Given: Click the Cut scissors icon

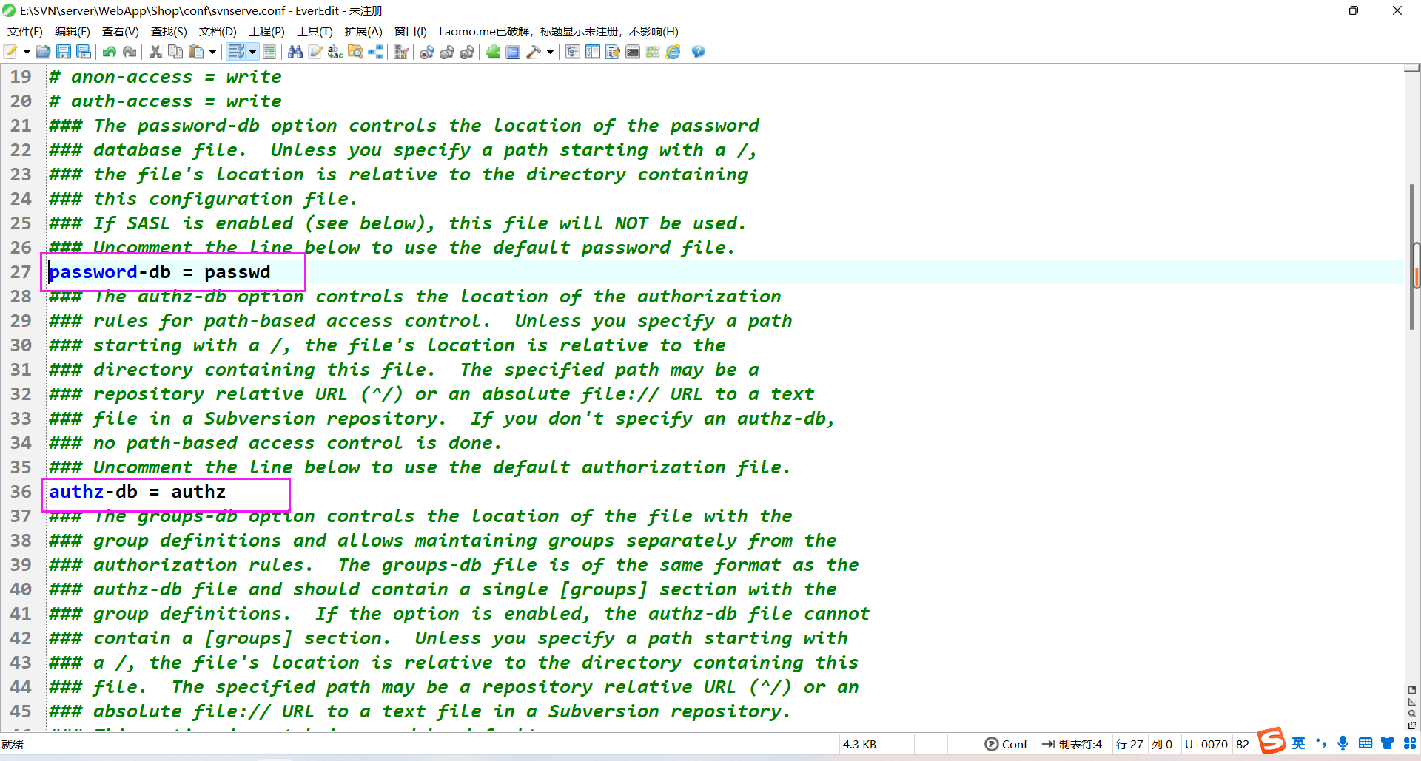Looking at the screenshot, I should [155, 52].
